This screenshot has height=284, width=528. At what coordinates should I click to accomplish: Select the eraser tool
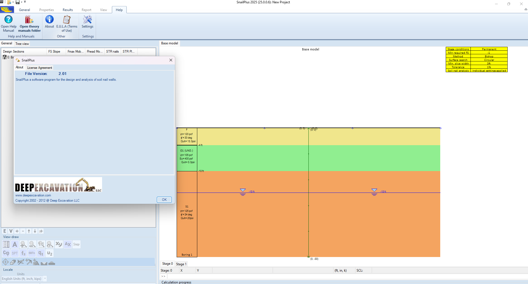[13, 262]
